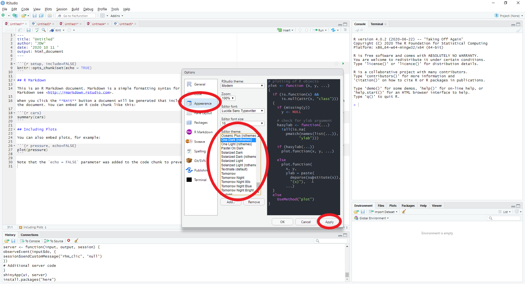The image size is (525, 284).
Task: Run the setup chunk play icon
Action: coord(343,64)
